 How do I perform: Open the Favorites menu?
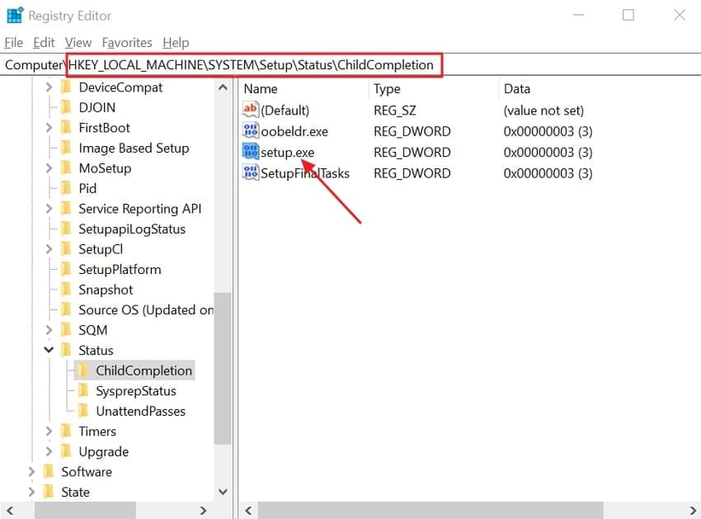pyautogui.click(x=127, y=42)
